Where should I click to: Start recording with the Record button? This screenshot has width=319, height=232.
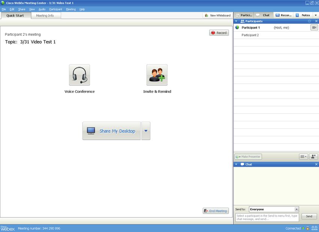point(219,33)
